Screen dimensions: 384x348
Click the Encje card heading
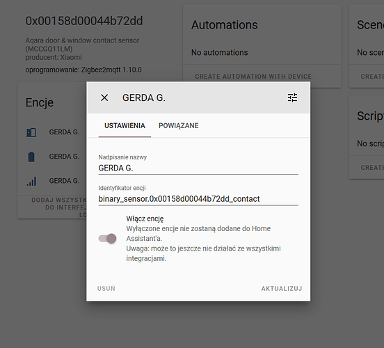pos(40,102)
